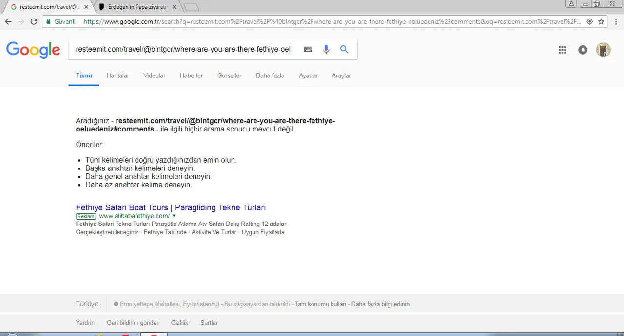
Task: Click the Öneriler heading text
Action: [90, 145]
